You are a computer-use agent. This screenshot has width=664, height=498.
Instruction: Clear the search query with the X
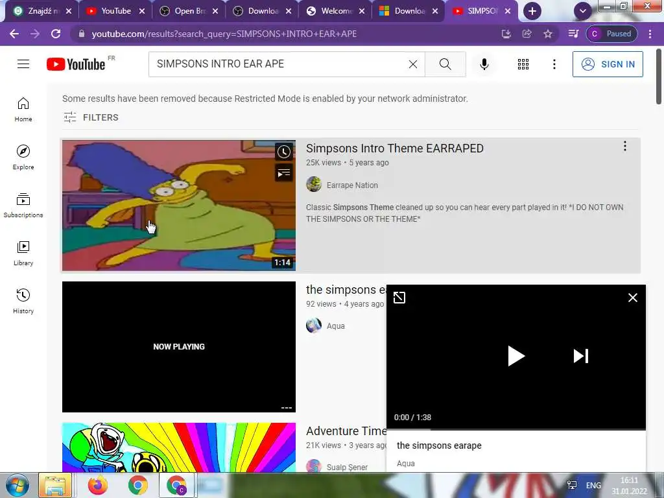413,64
